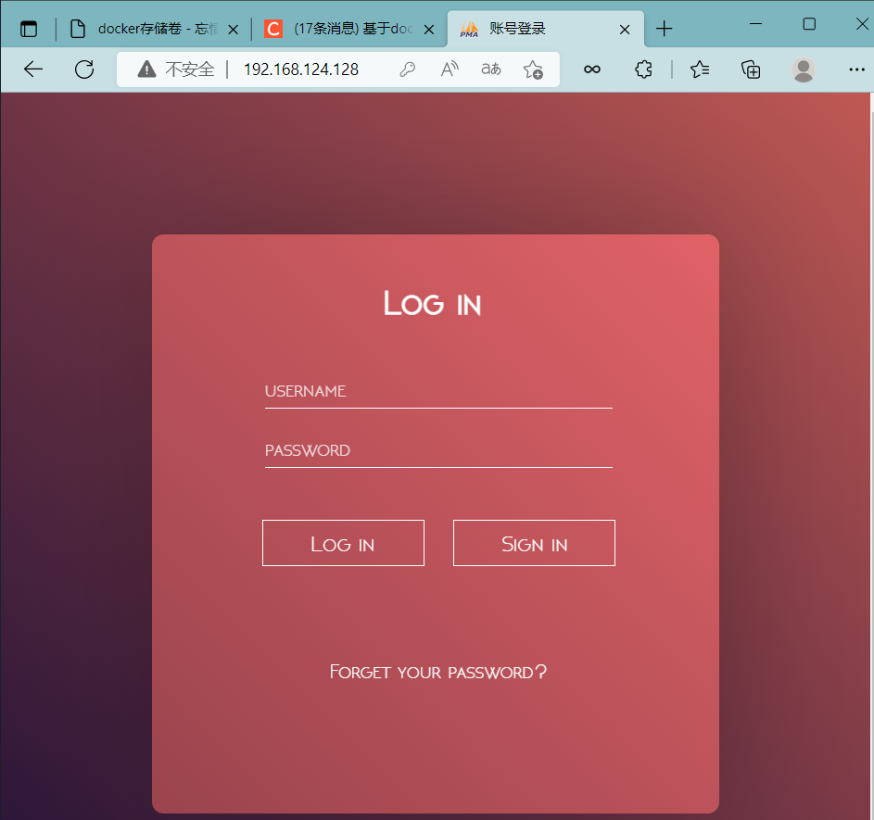Click the Log in button
The height and width of the screenshot is (820, 874).
(343, 543)
